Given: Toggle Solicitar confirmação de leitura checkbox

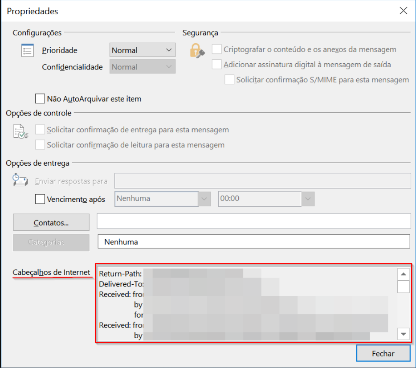Looking at the screenshot, I should [x=40, y=145].
